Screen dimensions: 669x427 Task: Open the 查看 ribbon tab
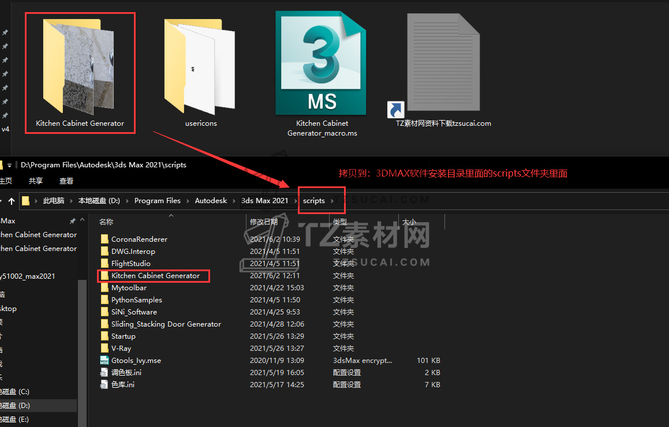point(66,181)
